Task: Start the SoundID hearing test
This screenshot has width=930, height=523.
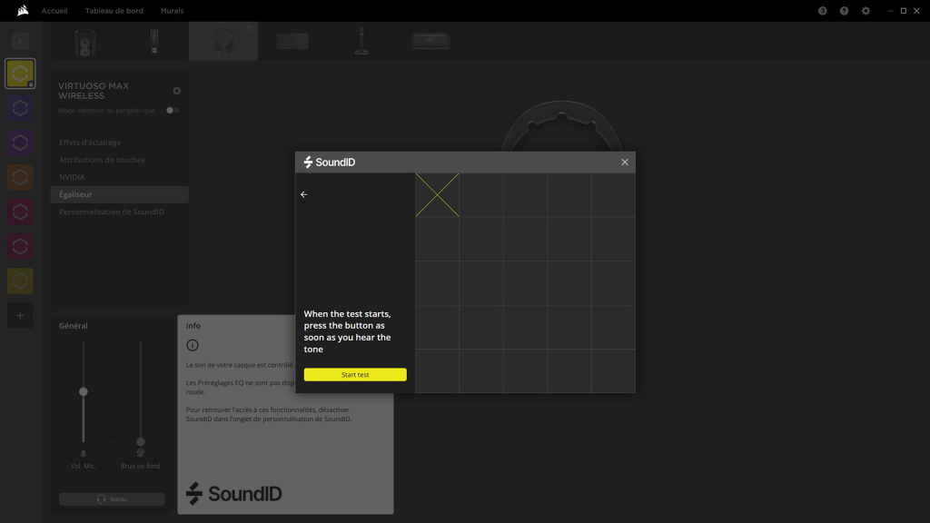Action: coord(355,375)
